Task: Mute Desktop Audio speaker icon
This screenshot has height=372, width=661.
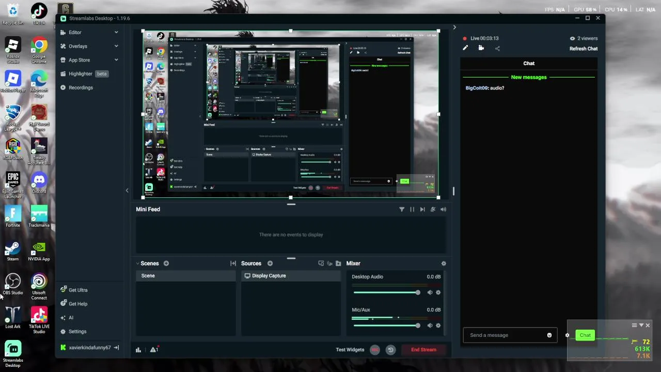Action: tap(430, 292)
